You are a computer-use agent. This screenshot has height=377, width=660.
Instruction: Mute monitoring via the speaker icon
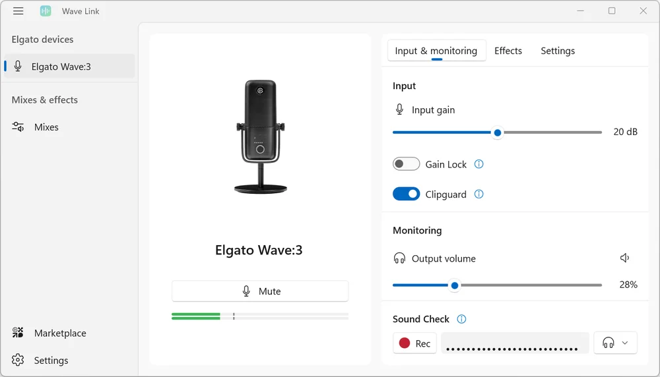[x=624, y=258]
